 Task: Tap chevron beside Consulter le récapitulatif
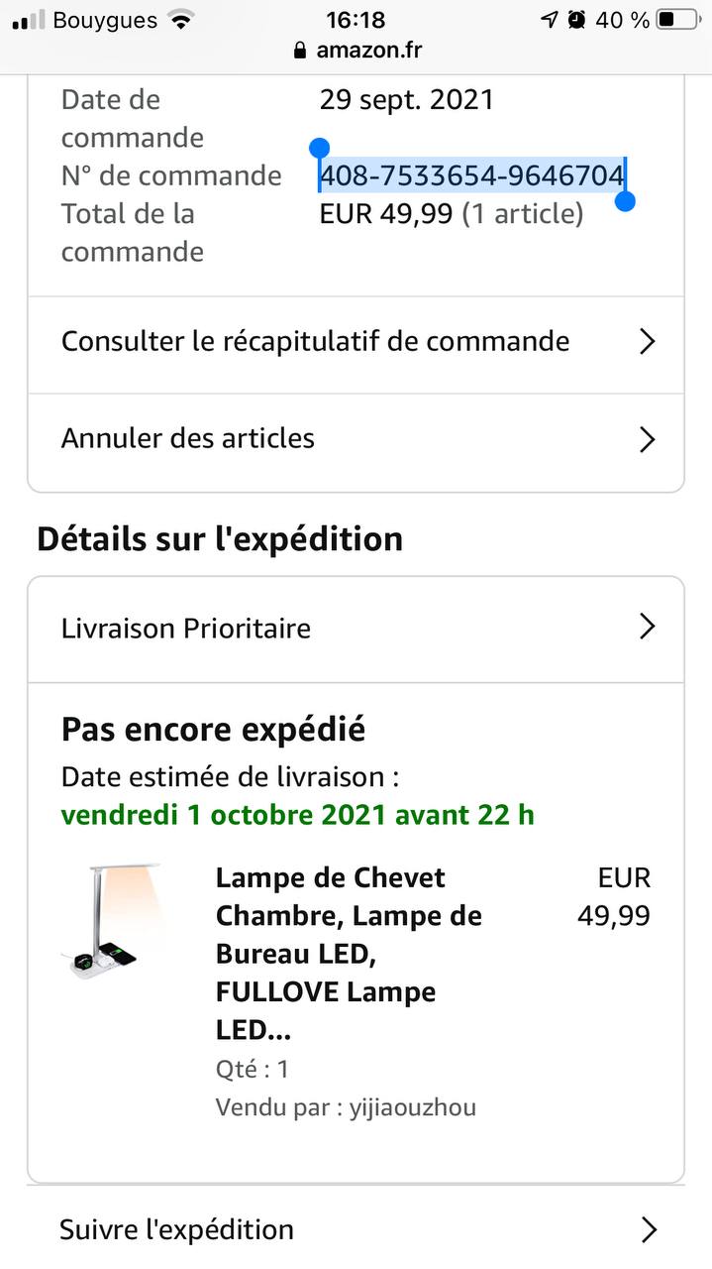(648, 342)
